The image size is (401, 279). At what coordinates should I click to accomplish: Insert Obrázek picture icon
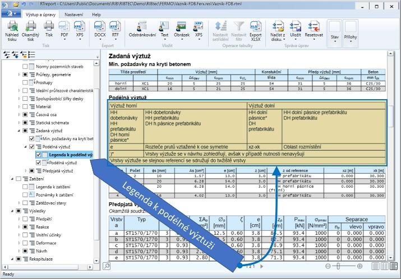point(182,26)
